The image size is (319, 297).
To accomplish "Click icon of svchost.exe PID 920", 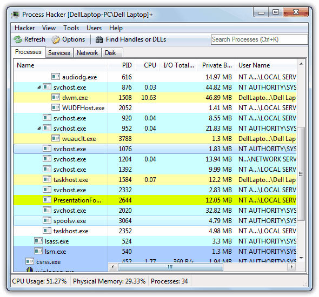I will (47, 118).
